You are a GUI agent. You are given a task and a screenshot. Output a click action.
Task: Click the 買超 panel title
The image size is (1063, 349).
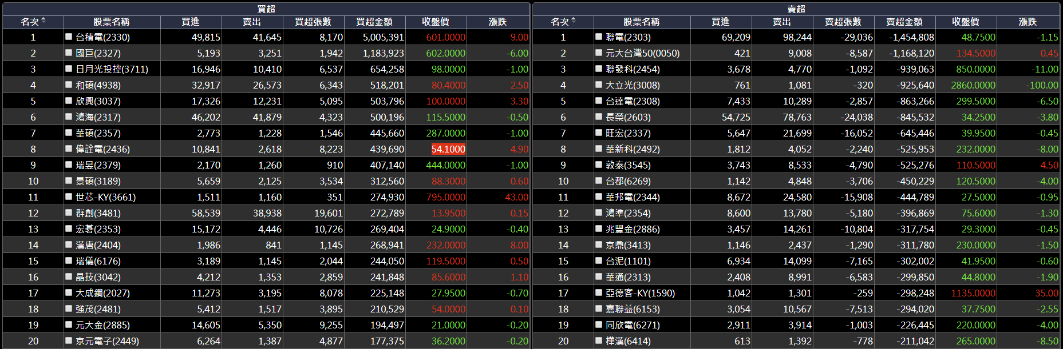coord(266,9)
